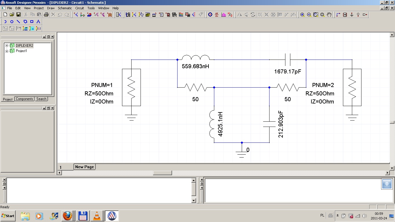The image size is (395, 222).
Task: Select the rectangle drawing tool
Action: 32,22
